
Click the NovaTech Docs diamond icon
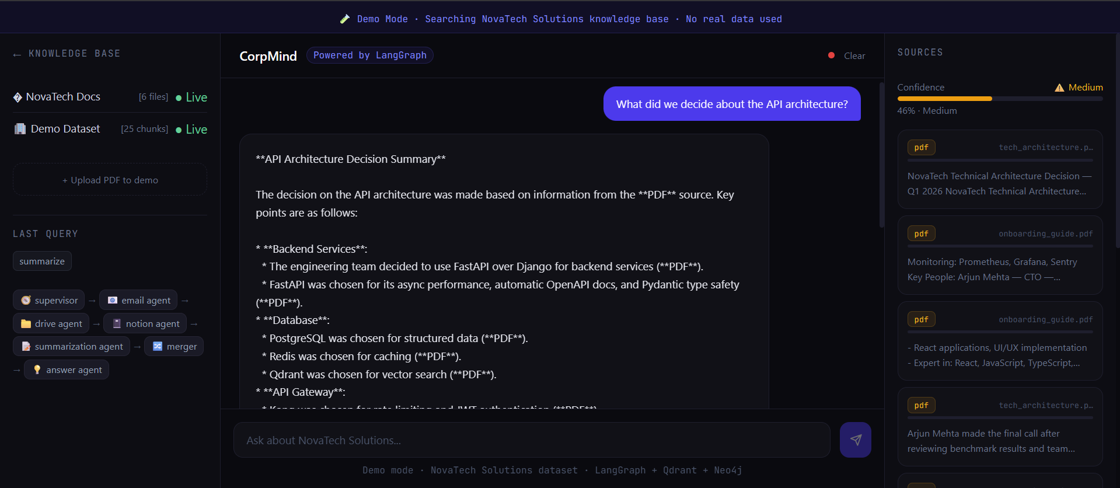tap(18, 97)
